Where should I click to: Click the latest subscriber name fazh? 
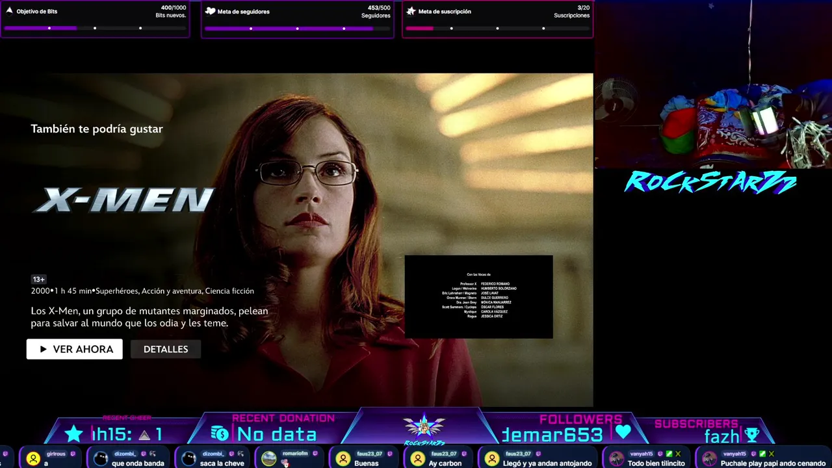click(722, 436)
